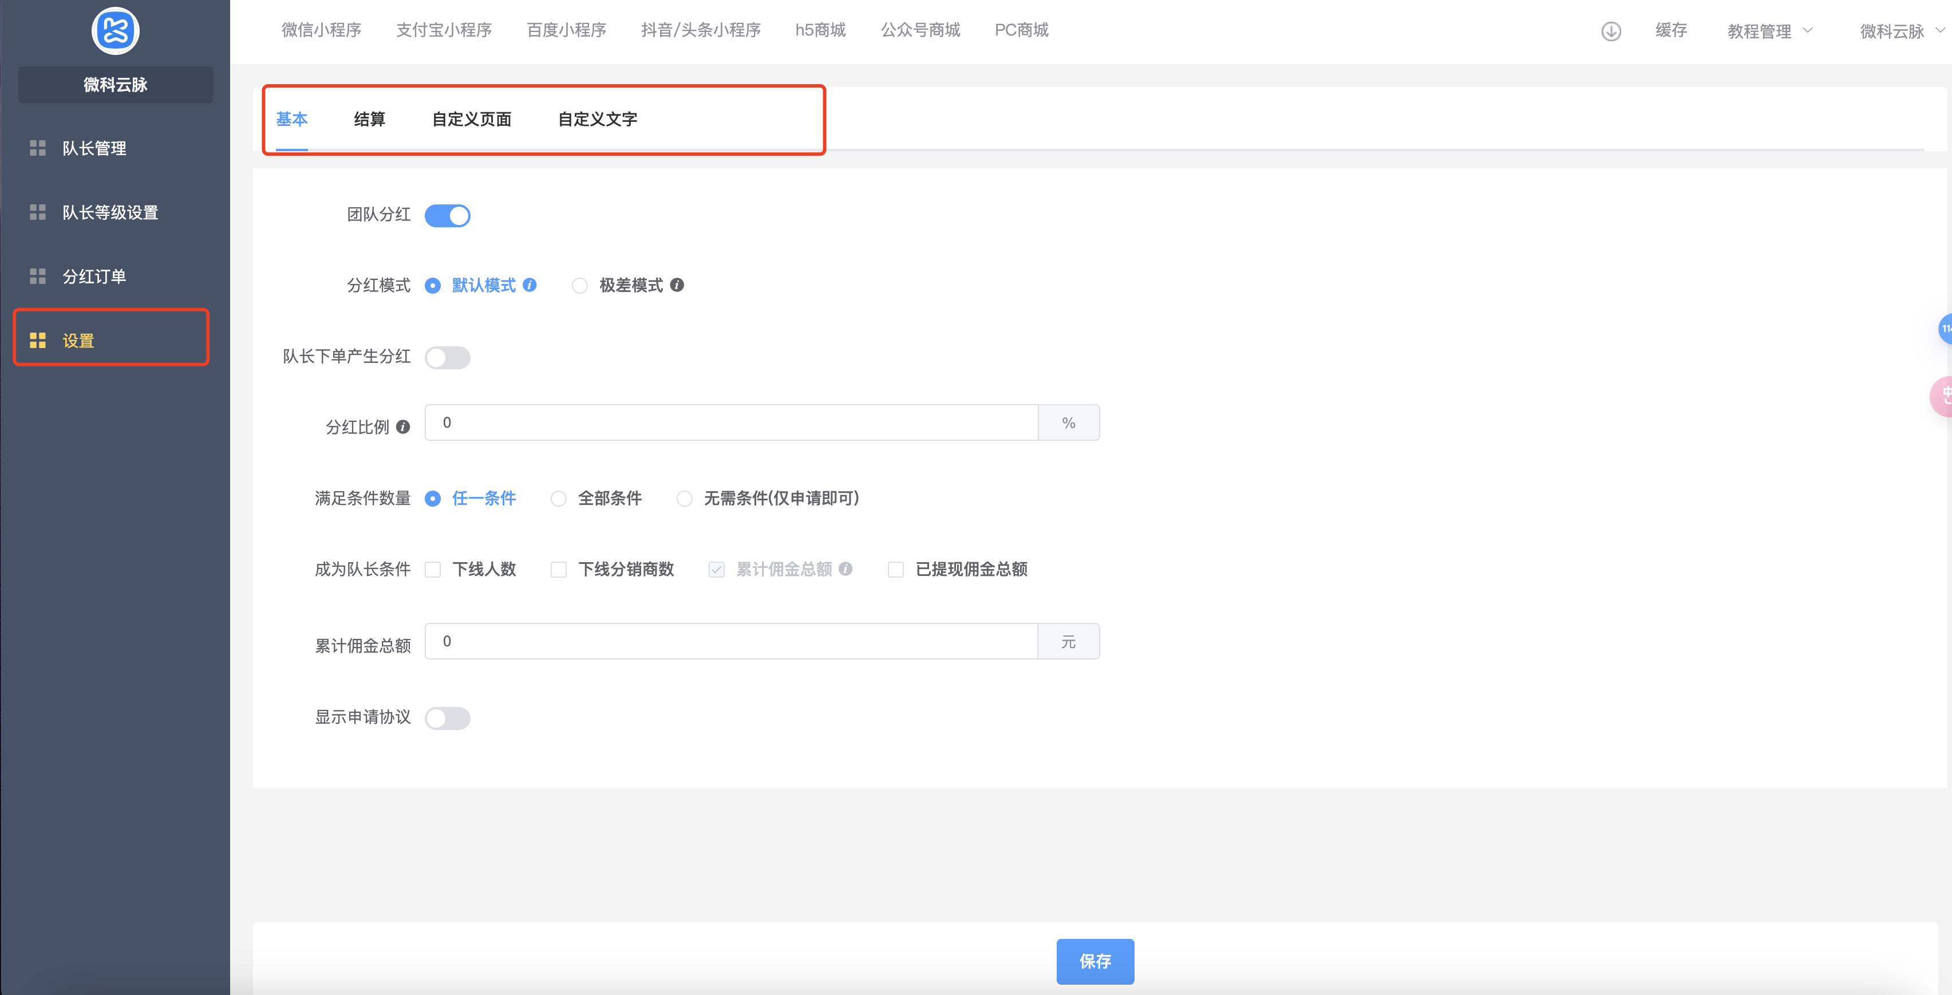This screenshot has width=1952, height=995.
Task: Check the 下线人数 checkbox
Action: (x=433, y=569)
